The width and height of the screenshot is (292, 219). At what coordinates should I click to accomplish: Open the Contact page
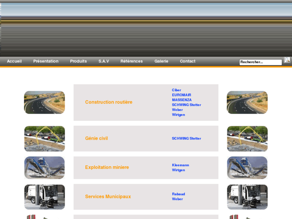click(188, 61)
